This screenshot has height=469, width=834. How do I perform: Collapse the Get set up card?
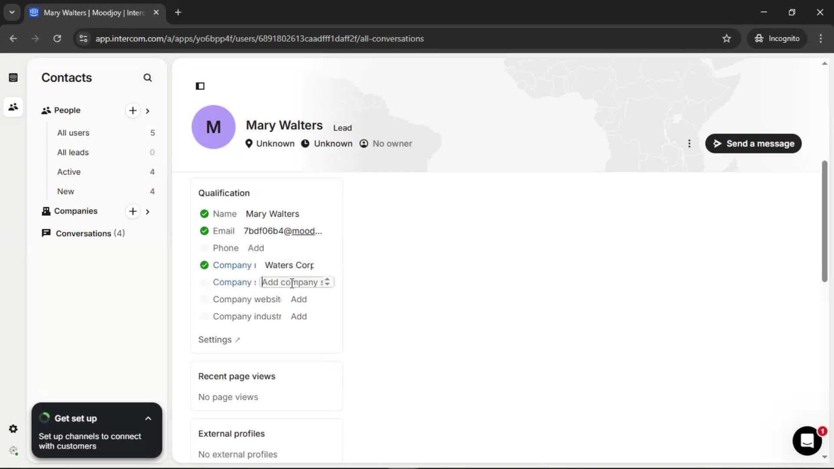click(x=148, y=419)
